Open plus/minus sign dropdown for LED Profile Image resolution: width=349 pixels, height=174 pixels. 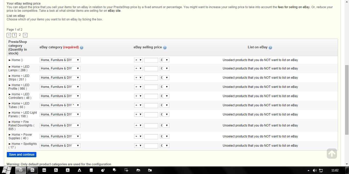(x=138, y=87)
